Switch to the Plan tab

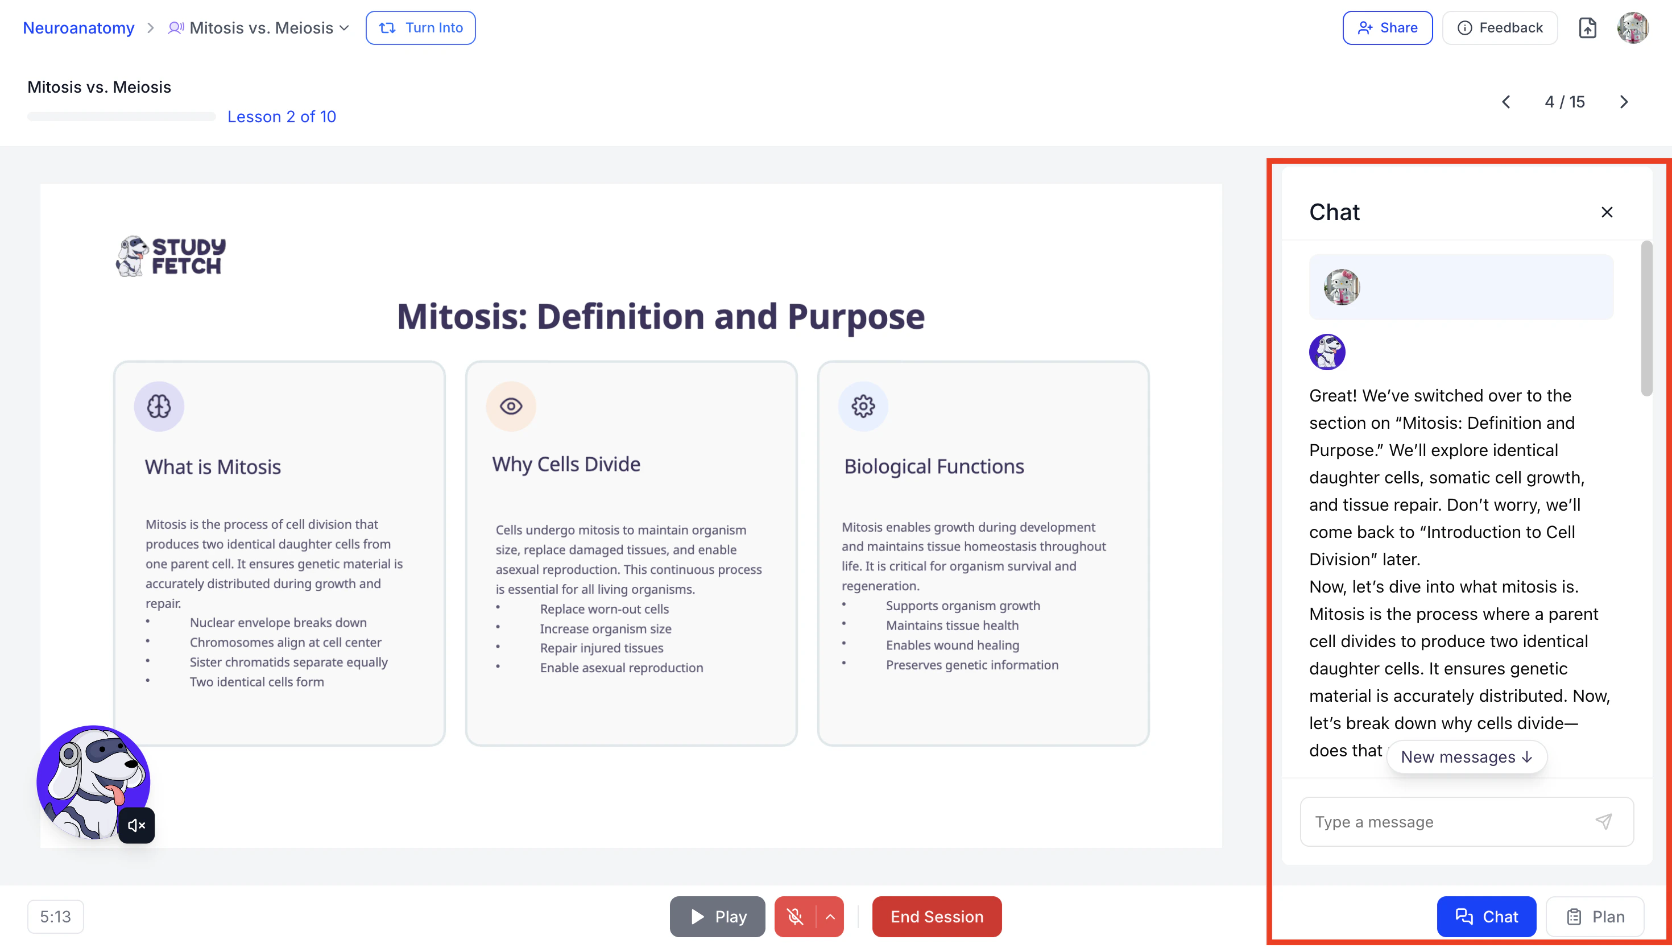pyautogui.click(x=1595, y=916)
